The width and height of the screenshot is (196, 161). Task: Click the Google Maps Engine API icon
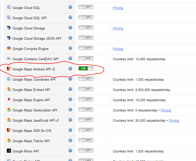[x=9, y=99]
